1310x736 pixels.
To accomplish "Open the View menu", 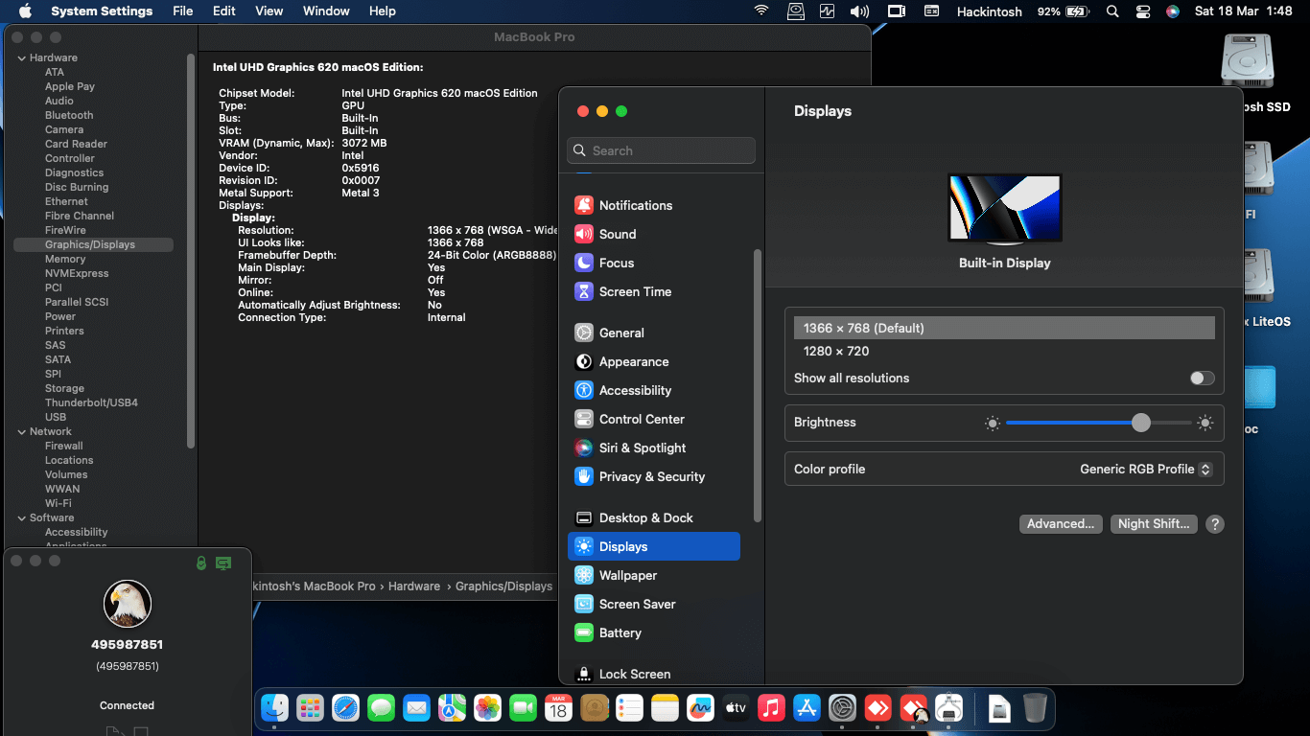I will [x=269, y=11].
